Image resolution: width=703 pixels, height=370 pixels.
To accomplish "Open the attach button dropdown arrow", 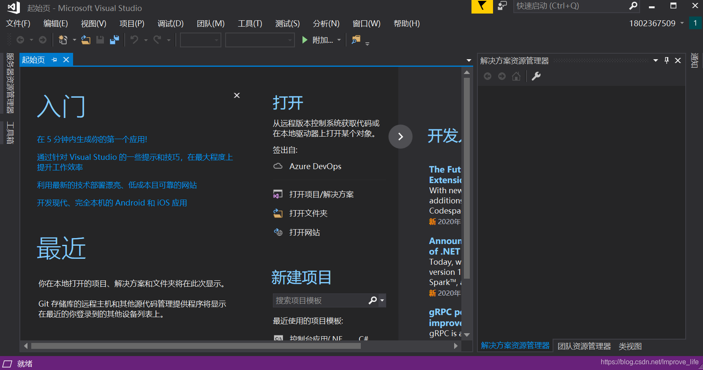I will 339,40.
